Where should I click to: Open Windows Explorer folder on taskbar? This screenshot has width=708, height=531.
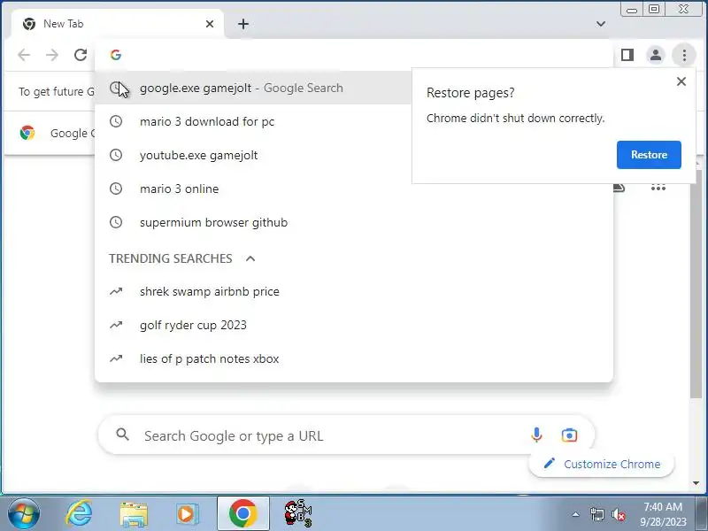pyautogui.click(x=134, y=514)
